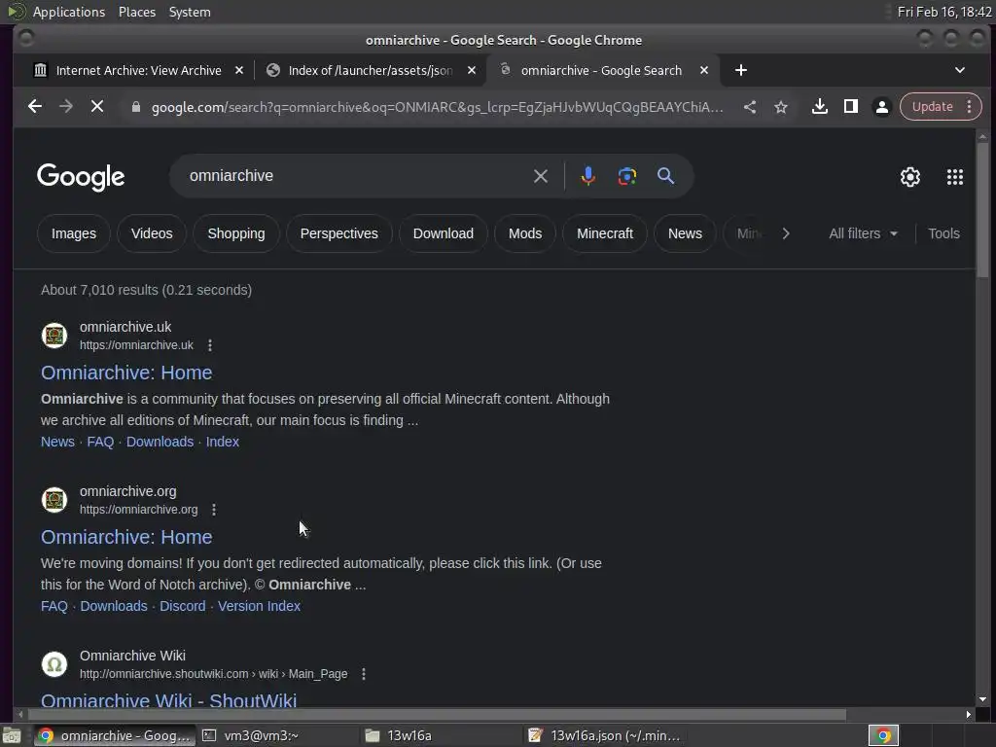This screenshot has height=747, width=996.
Task: Click the horizontal page scrollbar
Action: click(x=437, y=715)
